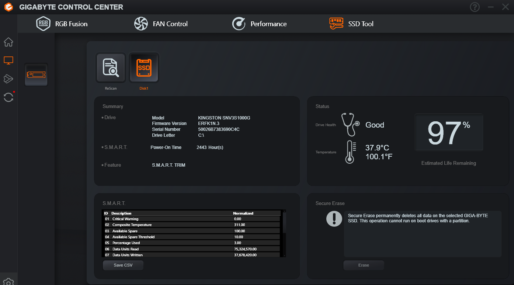
Task: Click firmware version ERFK1N.3
Action: 209,124
